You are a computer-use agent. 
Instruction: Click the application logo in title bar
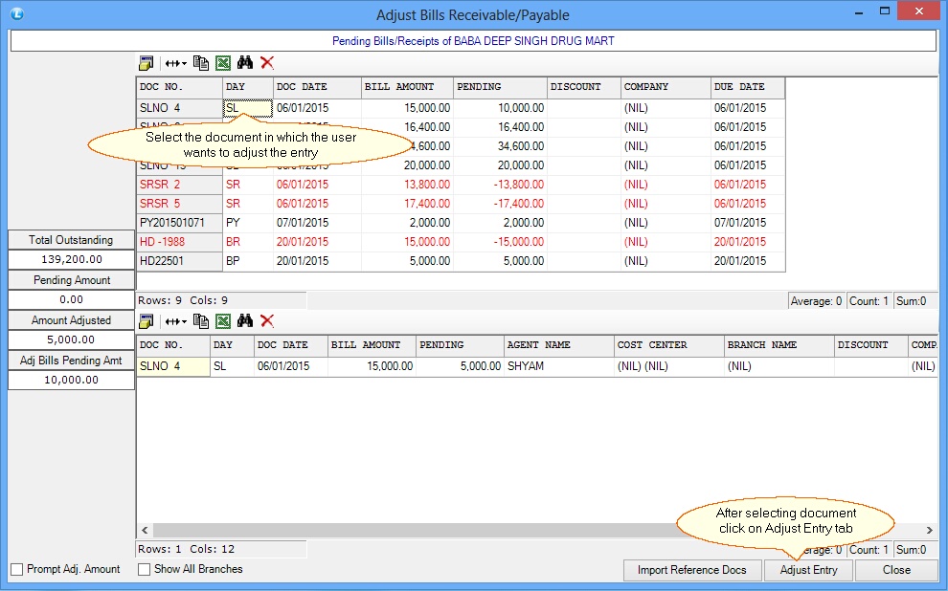[17, 14]
